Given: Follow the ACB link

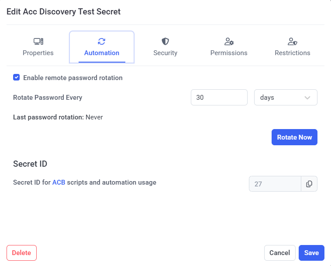Looking at the screenshot, I should pos(59,182).
